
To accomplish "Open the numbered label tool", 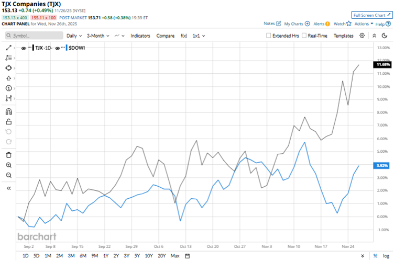I will (8, 88).
